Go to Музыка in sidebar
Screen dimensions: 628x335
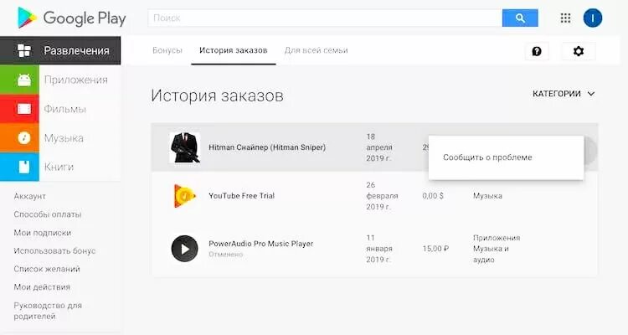click(x=64, y=138)
